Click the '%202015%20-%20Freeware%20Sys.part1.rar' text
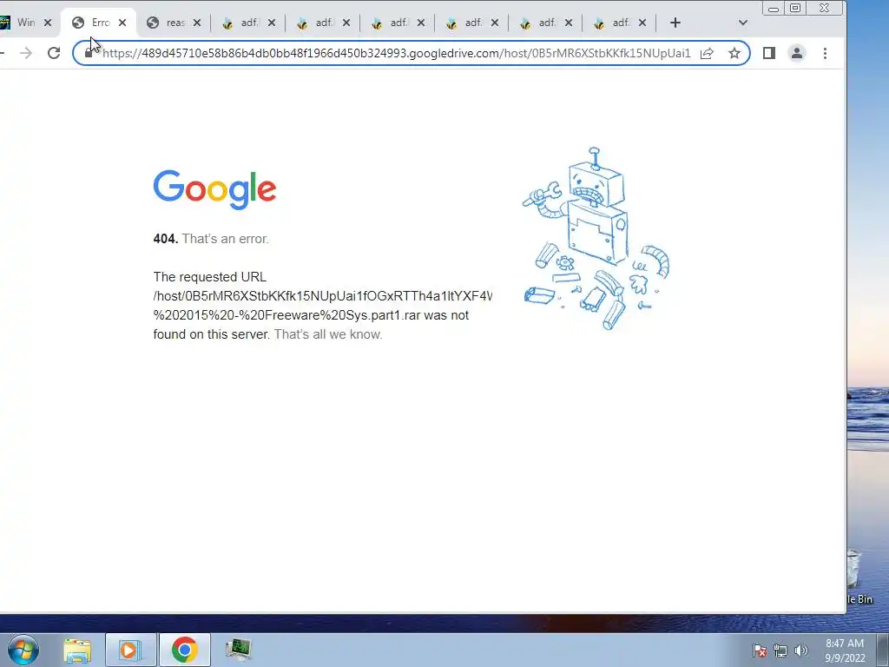The height and width of the screenshot is (667, 889). 286,315
